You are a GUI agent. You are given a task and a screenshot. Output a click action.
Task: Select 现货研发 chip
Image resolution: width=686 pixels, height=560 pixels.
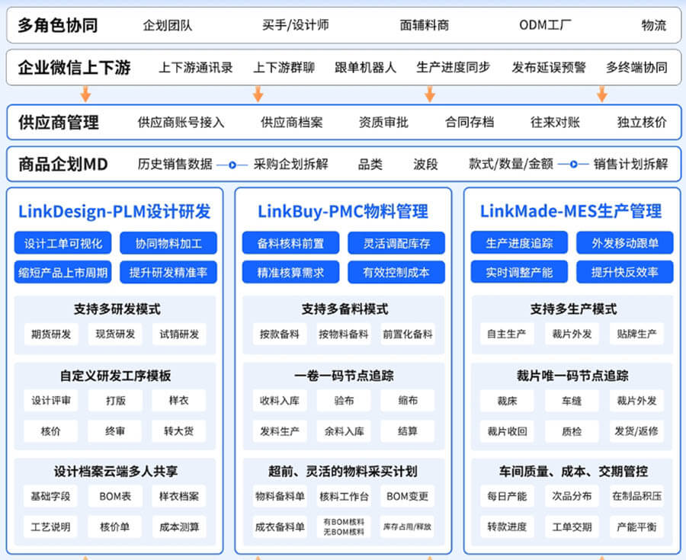pyautogui.click(x=116, y=334)
